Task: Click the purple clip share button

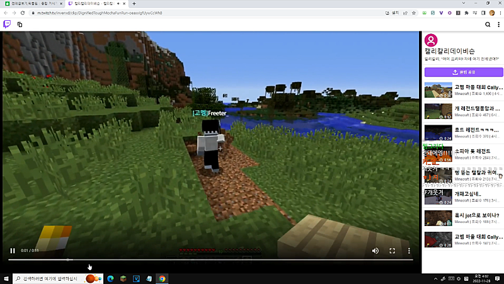Action: point(464,72)
